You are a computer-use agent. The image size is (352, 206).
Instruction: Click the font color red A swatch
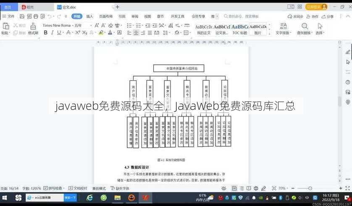point(110,33)
